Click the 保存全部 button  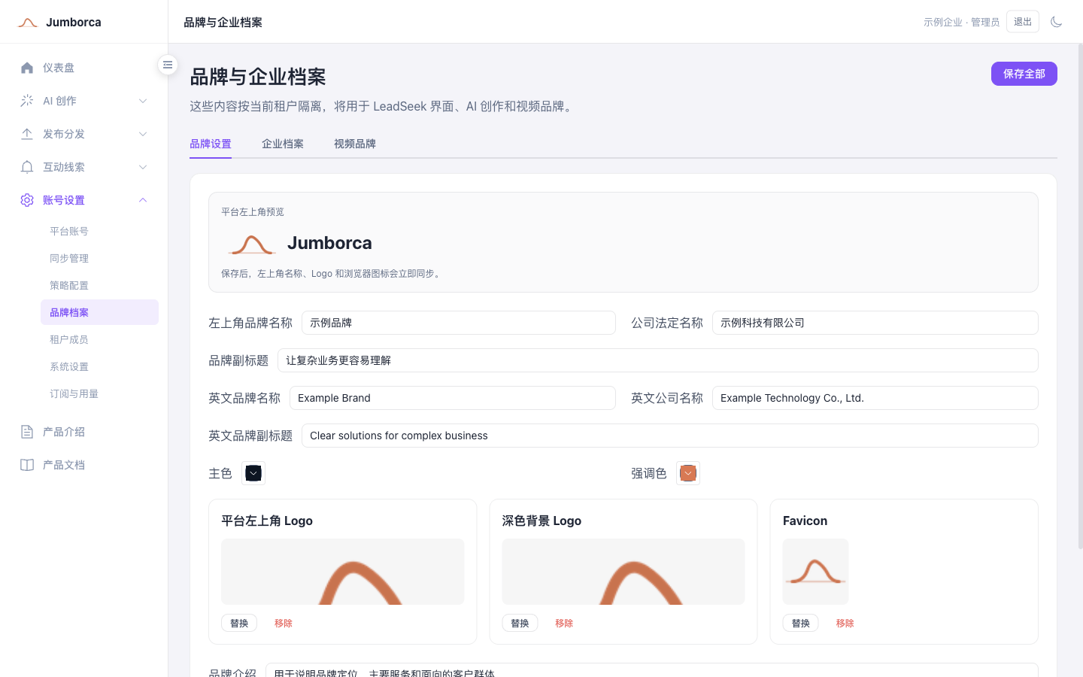1024,74
